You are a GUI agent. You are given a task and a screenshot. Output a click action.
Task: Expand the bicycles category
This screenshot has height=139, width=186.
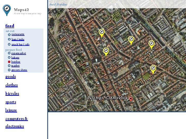pos(12,93)
